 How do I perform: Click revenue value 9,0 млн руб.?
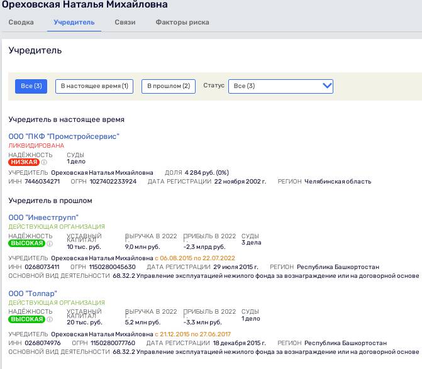(142, 247)
